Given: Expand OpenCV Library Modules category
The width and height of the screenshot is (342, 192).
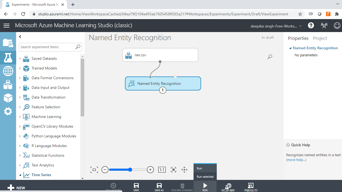Looking at the screenshot, I should pyautogui.click(x=20, y=126).
